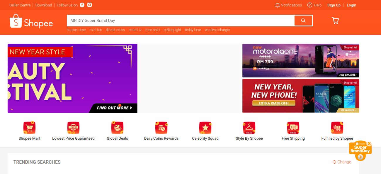The height and width of the screenshot is (174, 381).
Task: Click the Help text label
Action: click(318, 5)
